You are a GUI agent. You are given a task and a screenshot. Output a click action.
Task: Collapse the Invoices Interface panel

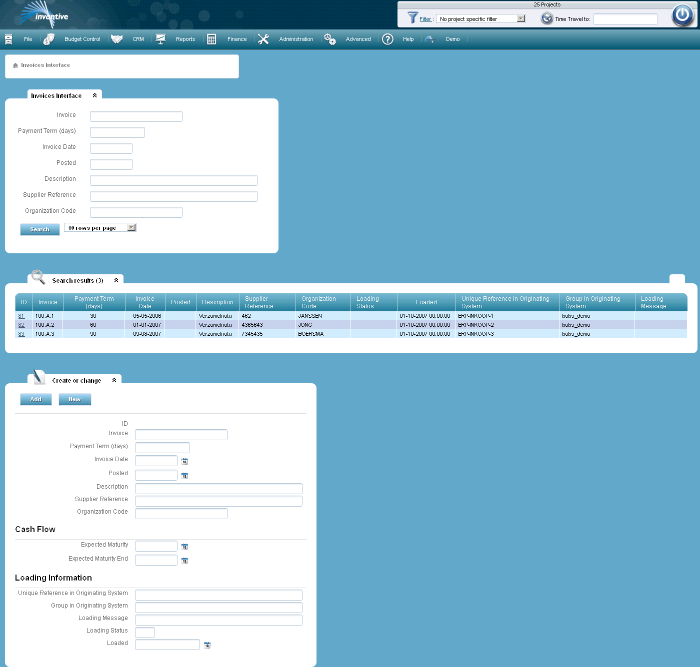tap(94, 95)
